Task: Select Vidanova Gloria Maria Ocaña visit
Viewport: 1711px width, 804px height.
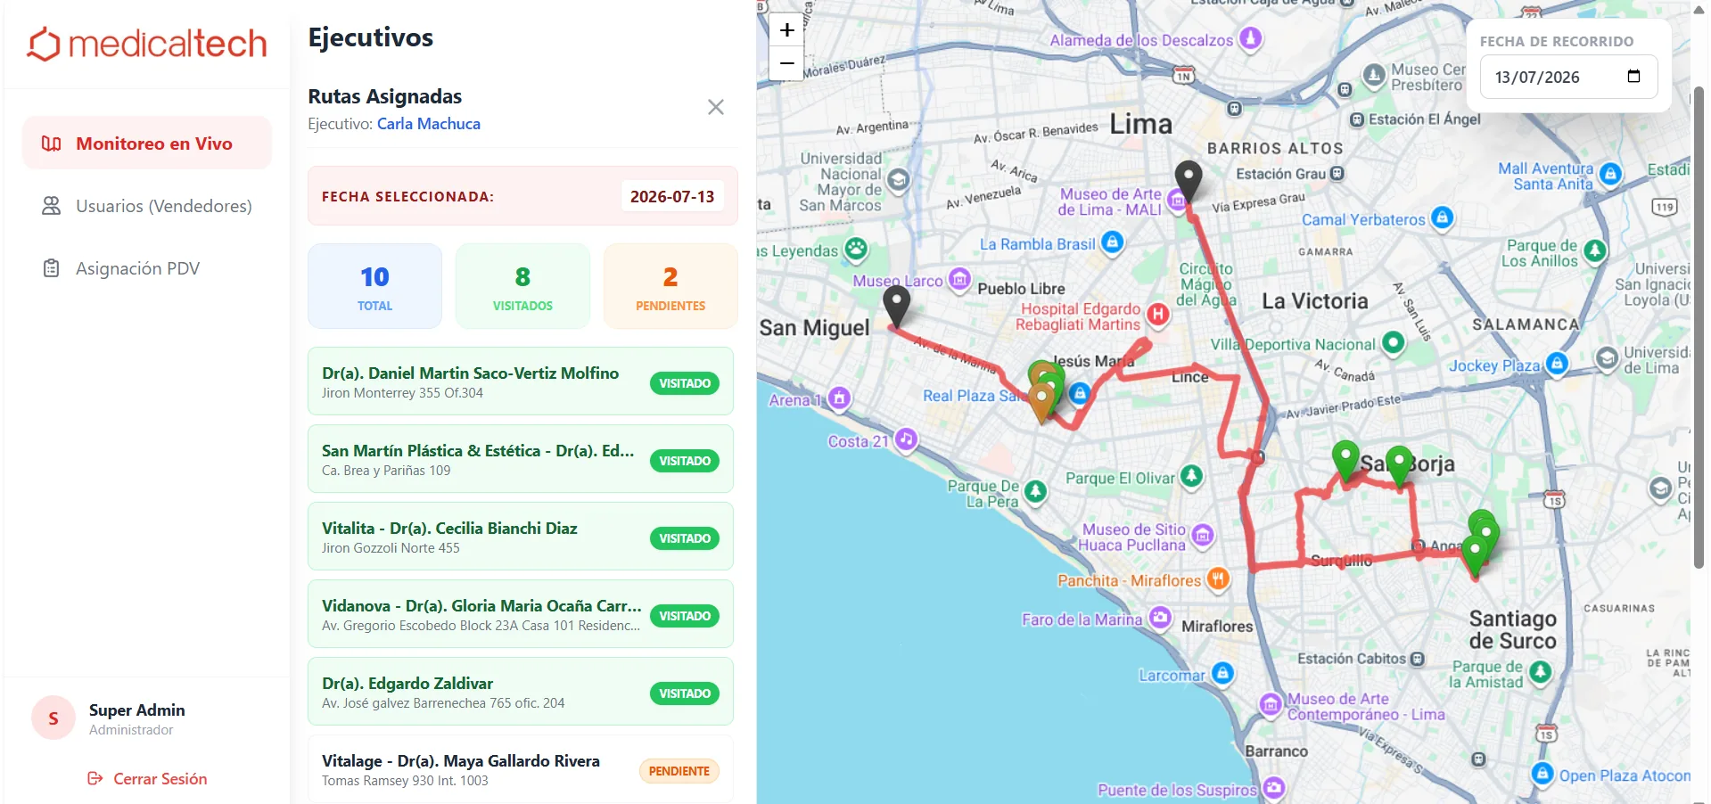Action: pos(521,614)
